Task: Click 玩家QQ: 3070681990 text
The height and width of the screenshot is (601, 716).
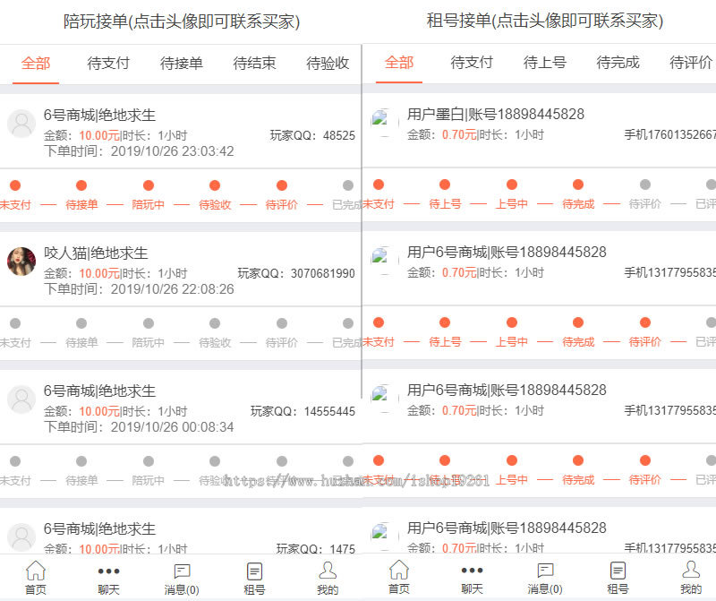Action: coord(296,273)
